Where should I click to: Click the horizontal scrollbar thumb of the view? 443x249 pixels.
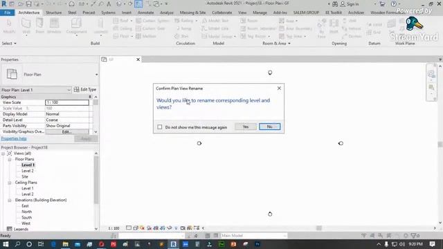pyautogui.click(x=319, y=228)
